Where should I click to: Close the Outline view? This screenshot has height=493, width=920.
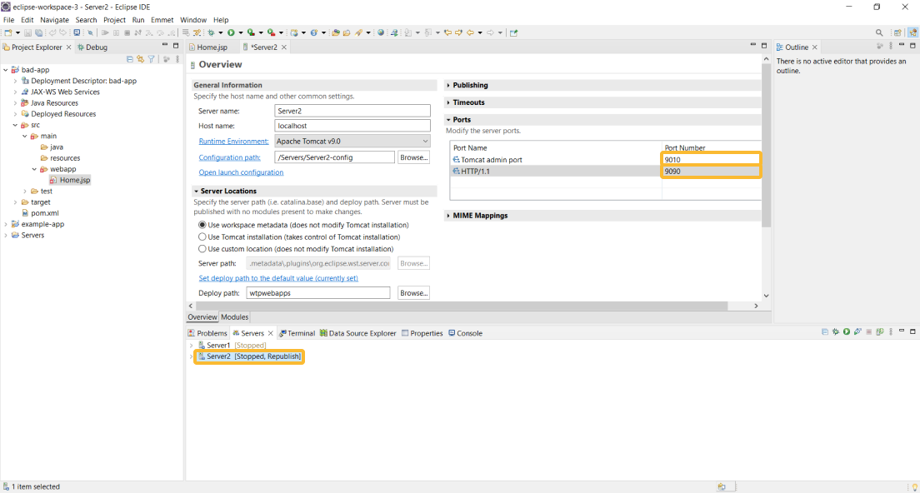[814, 47]
